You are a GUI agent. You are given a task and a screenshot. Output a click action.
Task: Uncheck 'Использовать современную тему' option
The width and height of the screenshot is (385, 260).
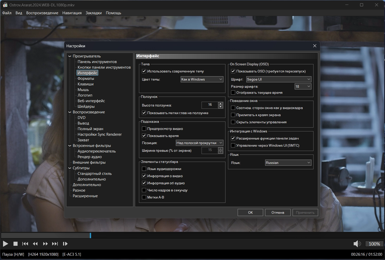pyautogui.click(x=144, y=71)
